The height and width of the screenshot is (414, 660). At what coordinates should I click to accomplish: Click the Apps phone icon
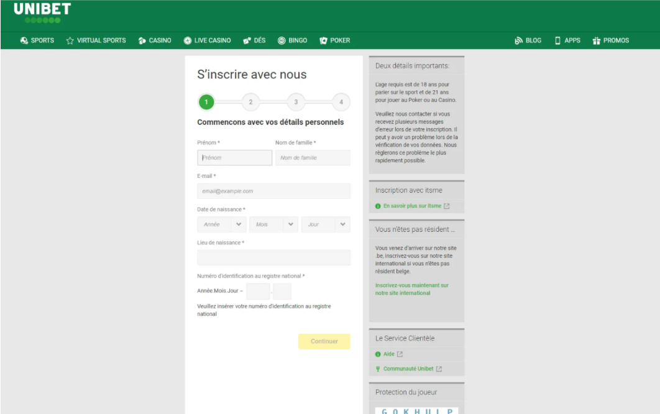557,40
